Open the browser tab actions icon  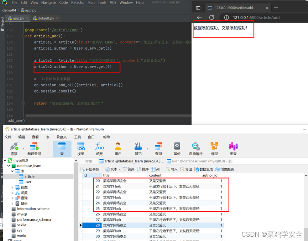198,8
